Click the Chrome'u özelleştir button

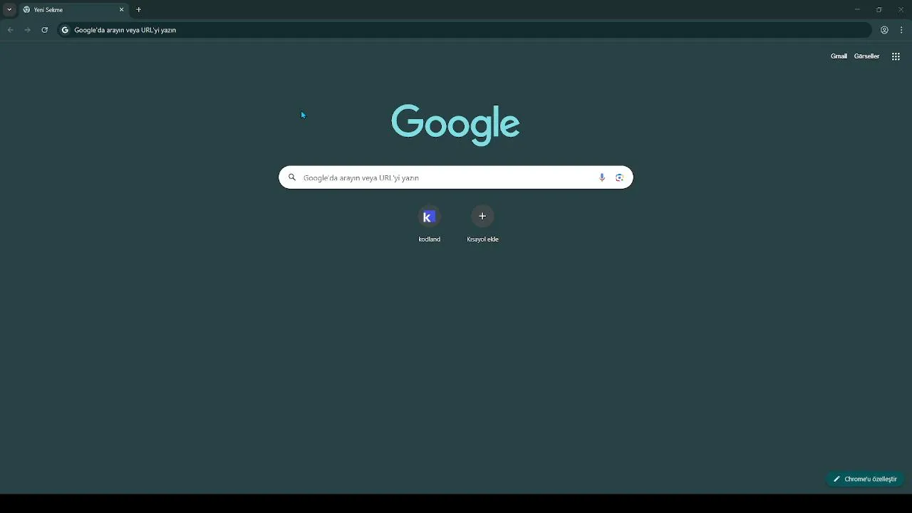click(865, 479)
